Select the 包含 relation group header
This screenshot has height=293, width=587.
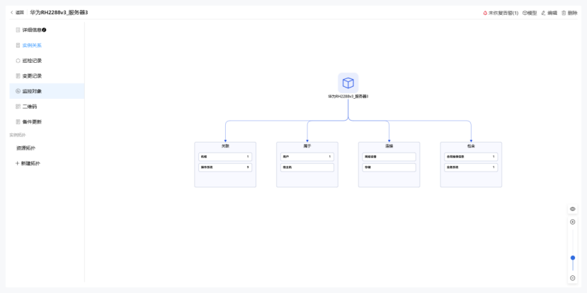click(471, 146)
